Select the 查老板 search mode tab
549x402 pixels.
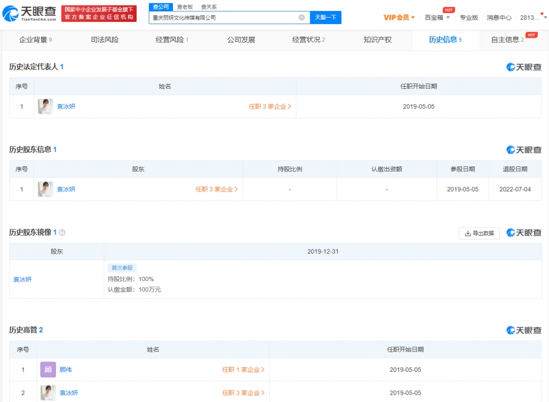pos(184,7)
